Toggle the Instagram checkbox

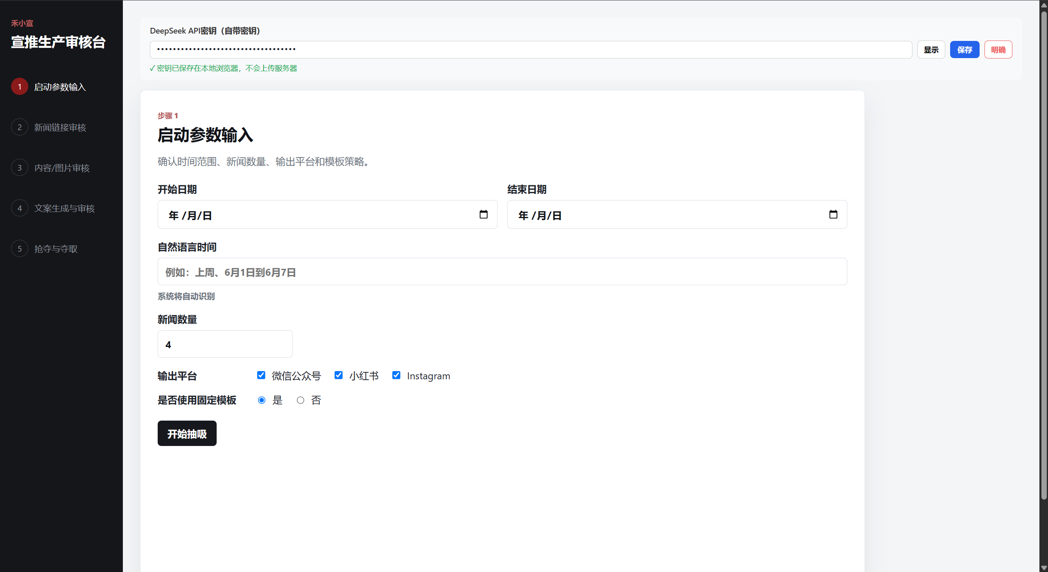coord(396,375)
